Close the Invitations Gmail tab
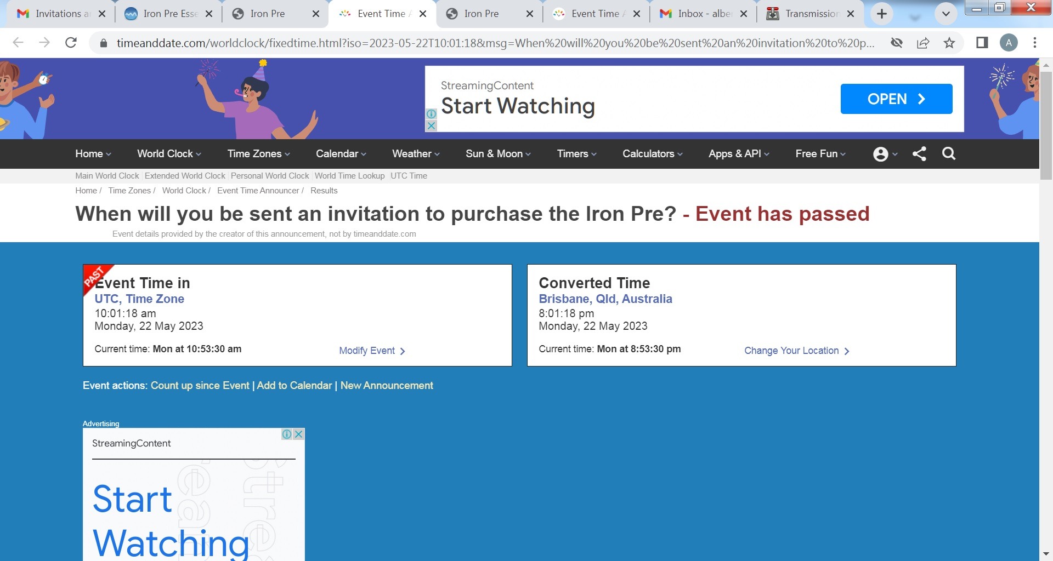This screenshot has width=1053, height=561. point(102,14)
